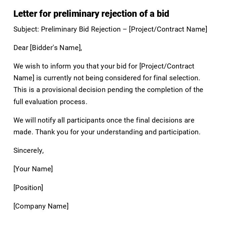Click the [Project/Contract Name] placeholder in the subject line
This screenshot has height=227, width=235.
(168, 29)
